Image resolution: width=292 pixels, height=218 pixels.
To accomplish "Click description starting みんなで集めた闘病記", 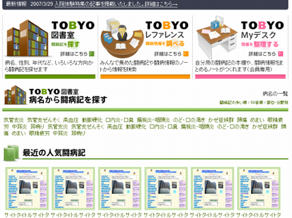I will [143, 66].
